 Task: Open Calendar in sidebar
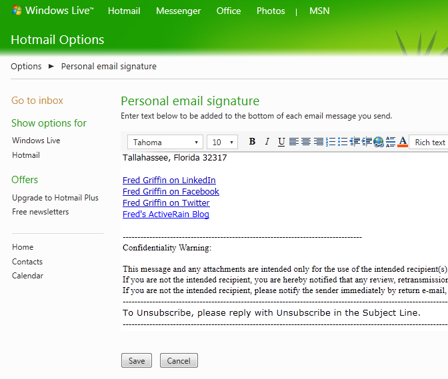(27, 276)
